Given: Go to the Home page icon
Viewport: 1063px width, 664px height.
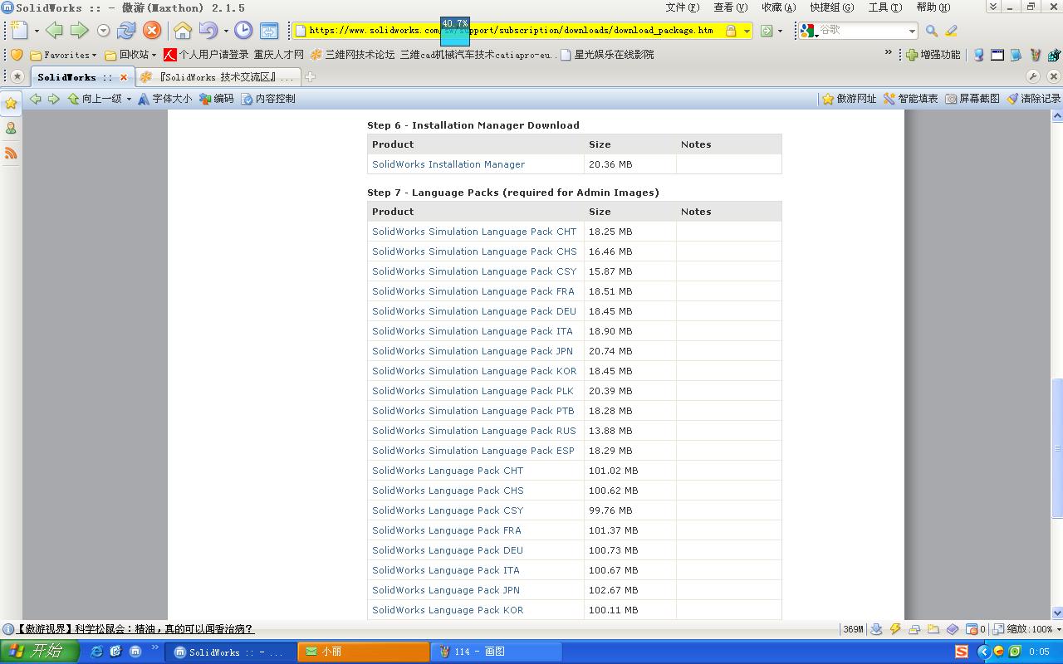Looking at the screenshot, I should point(183,31).
